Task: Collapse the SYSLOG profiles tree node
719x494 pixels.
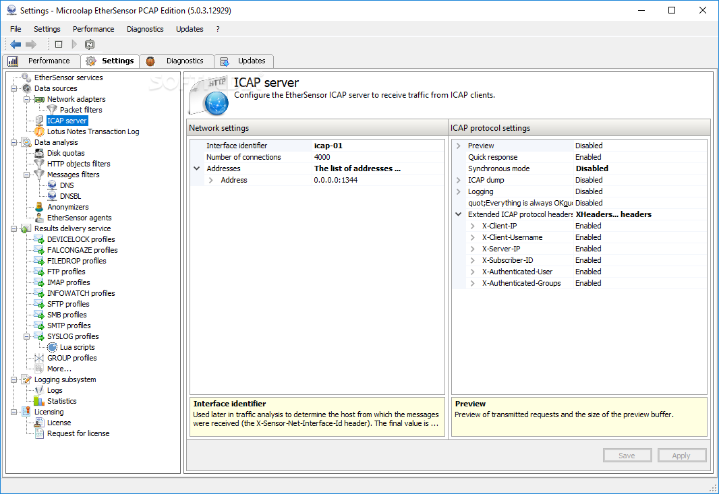Action: (26, 336)
